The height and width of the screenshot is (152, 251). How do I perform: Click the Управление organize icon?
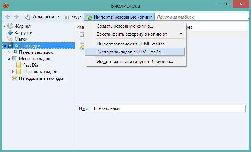tap(27, 17)
